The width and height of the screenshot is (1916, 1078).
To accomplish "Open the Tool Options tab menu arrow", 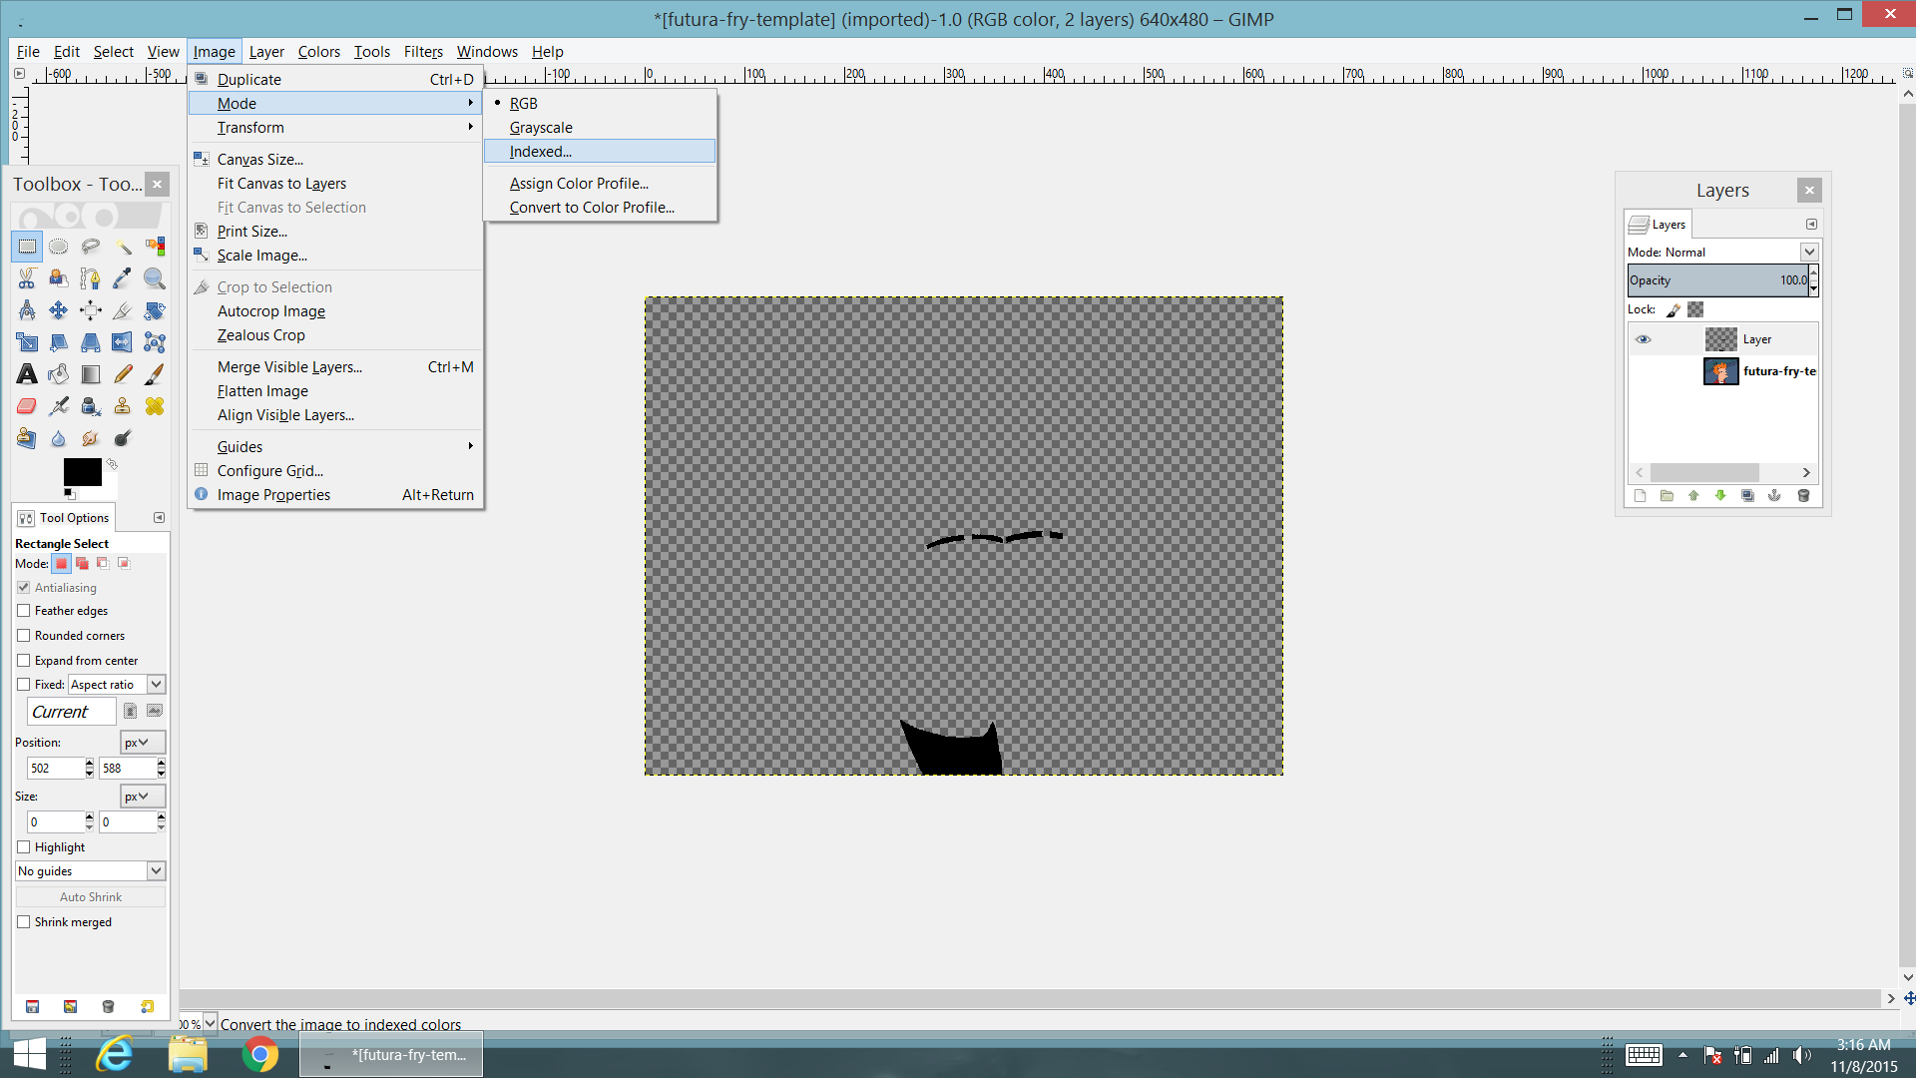I will (159, 518).
